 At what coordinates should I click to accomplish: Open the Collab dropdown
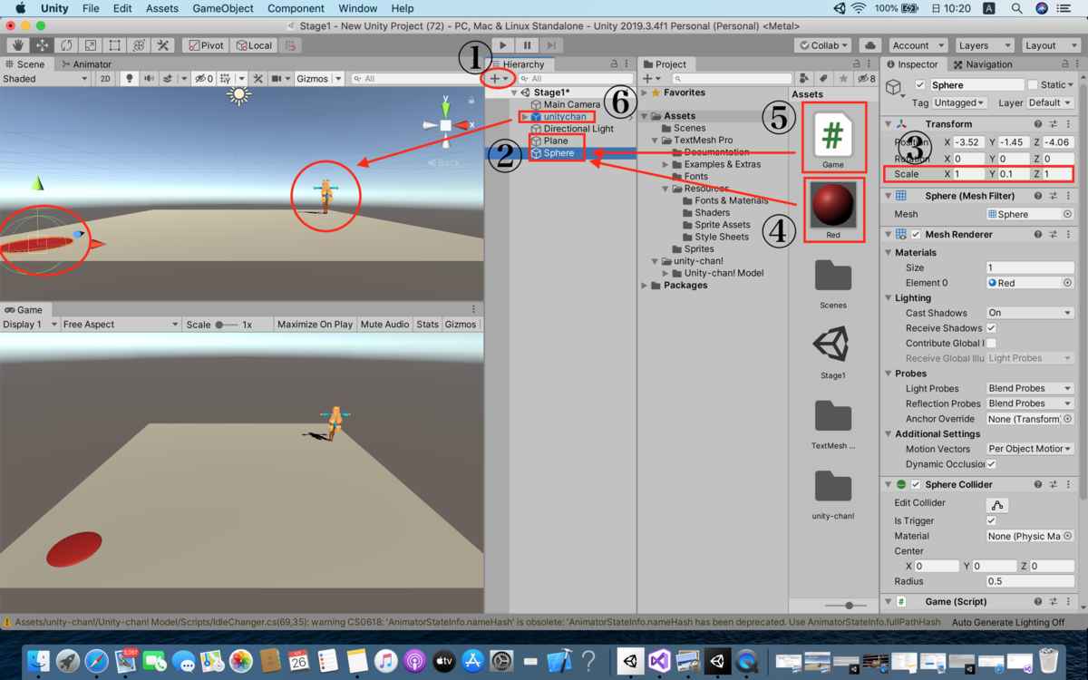(x=823, y=45)
